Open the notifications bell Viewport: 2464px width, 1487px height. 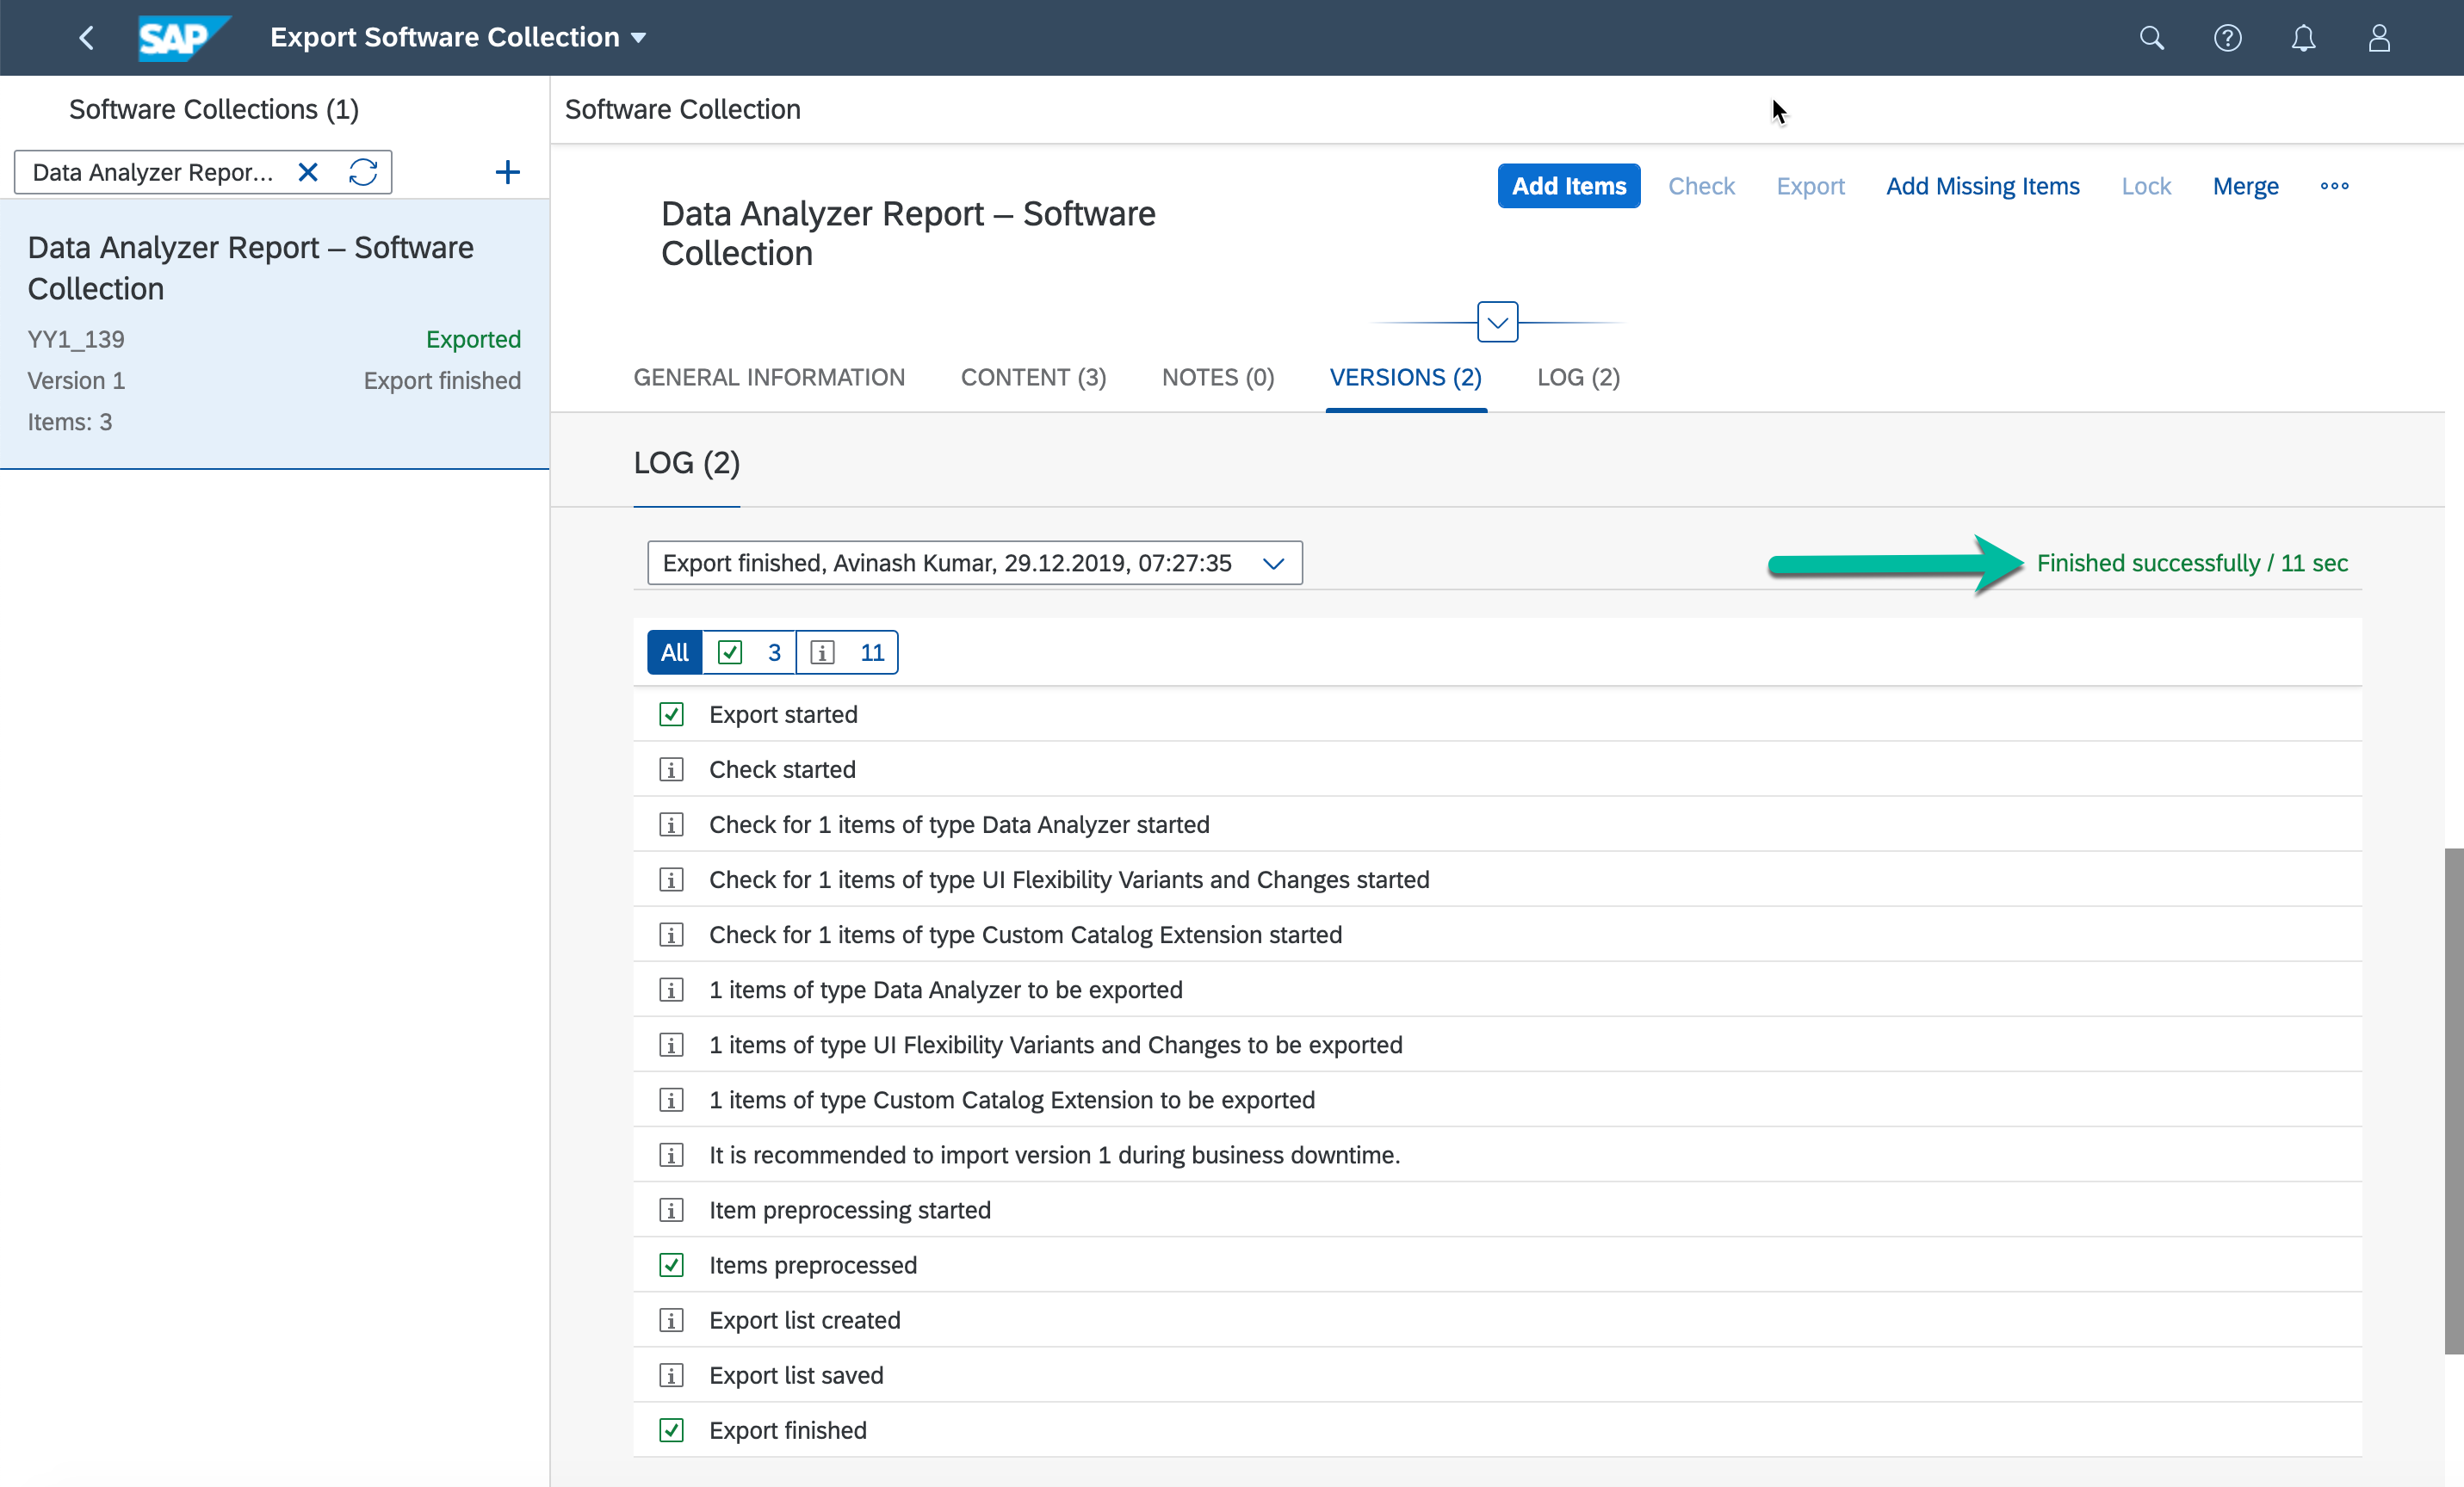click(2303, 38)
